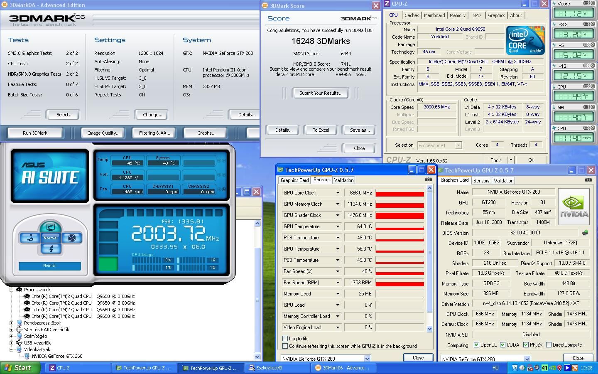The height and width of the screenshot is (374, 598).
Task: Click the Intel Core 2 Quad logo in CPU-Z
Action: coord(525,40)
